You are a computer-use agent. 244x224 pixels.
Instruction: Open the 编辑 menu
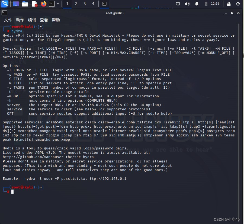pos(32,20)
